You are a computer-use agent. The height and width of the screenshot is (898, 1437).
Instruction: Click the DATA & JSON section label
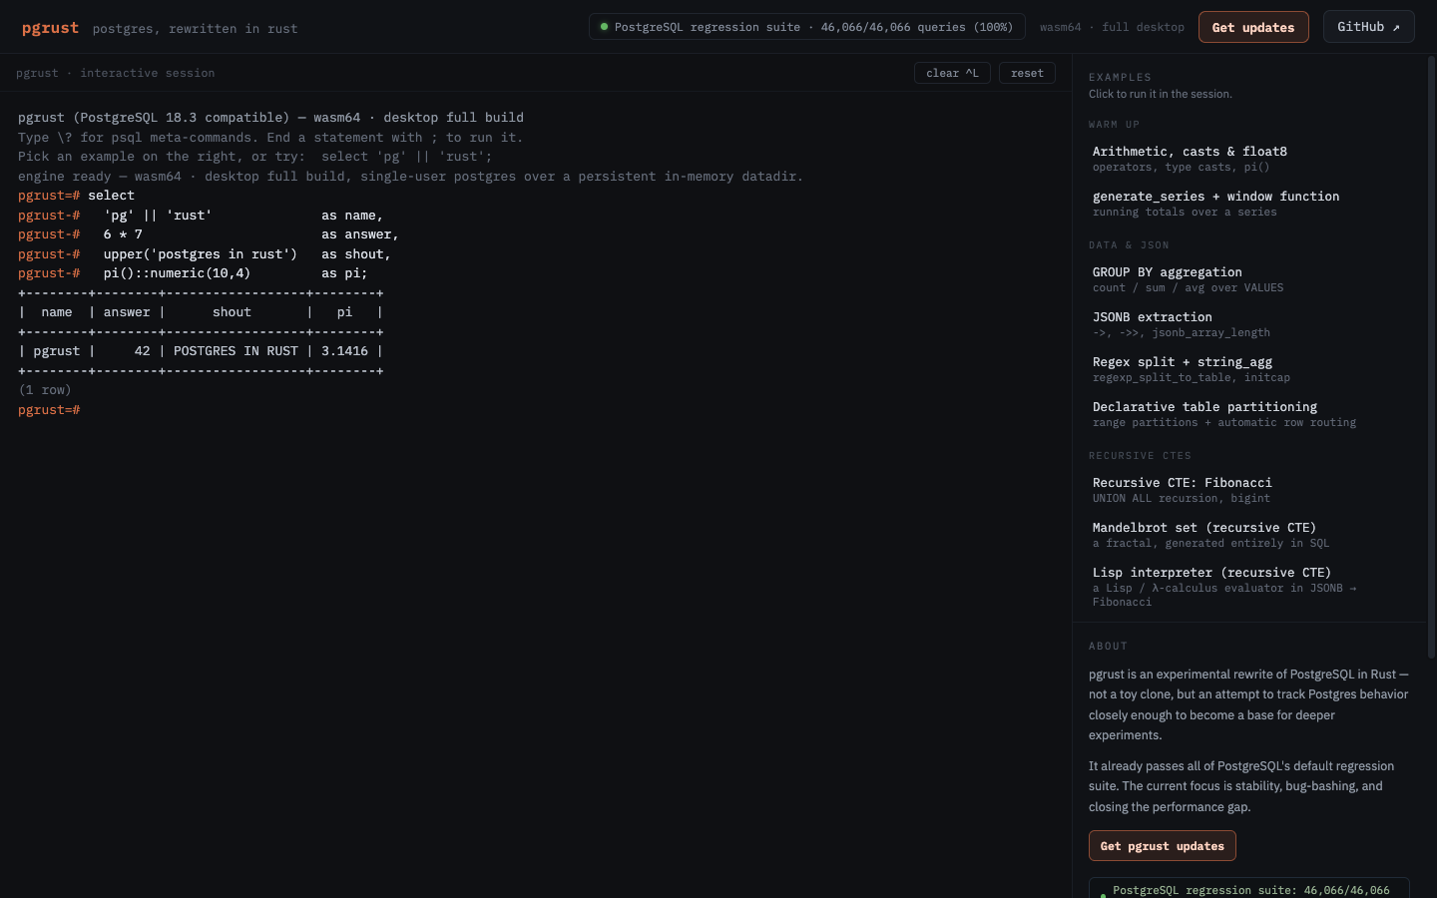tap(1129, 244)
